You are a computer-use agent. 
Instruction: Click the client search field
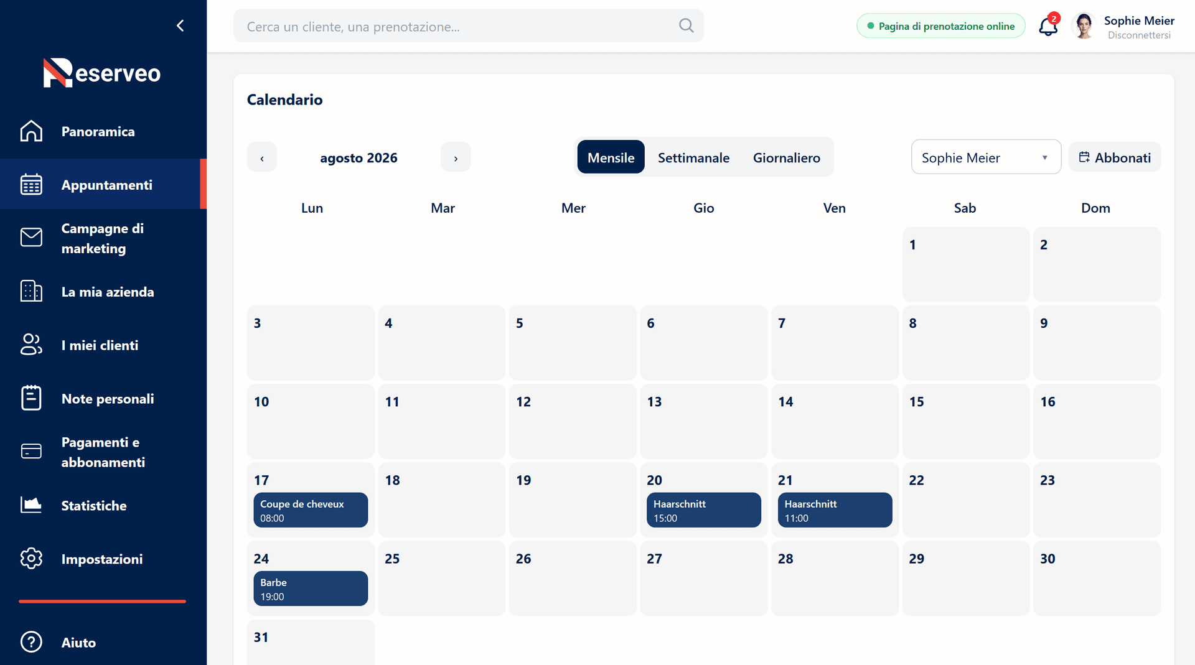[x=468, y=26]
